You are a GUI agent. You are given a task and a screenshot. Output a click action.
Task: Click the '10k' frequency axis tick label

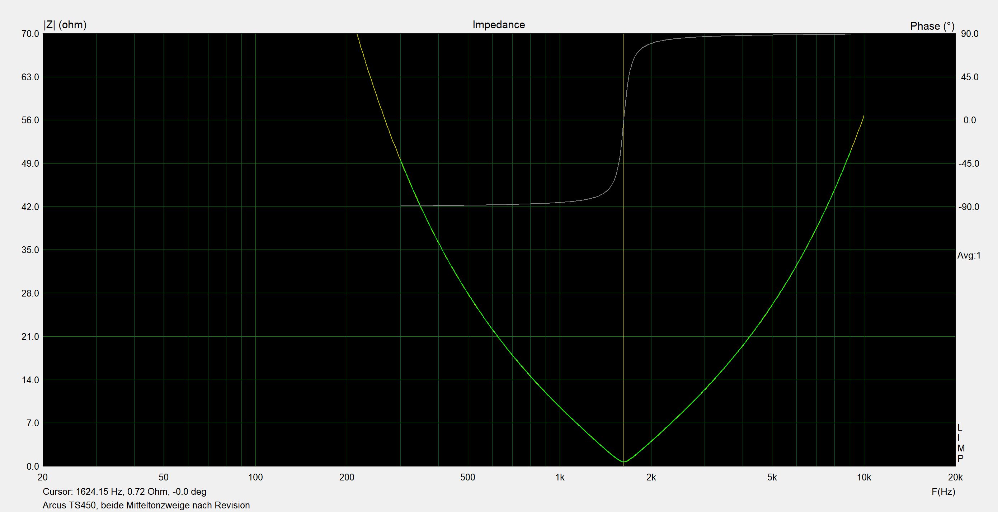point(864,478)
